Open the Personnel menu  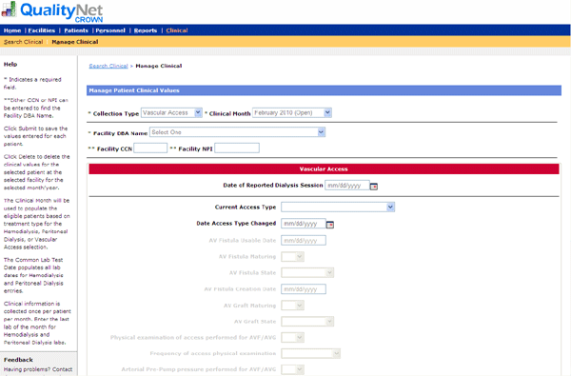point(110,30)
